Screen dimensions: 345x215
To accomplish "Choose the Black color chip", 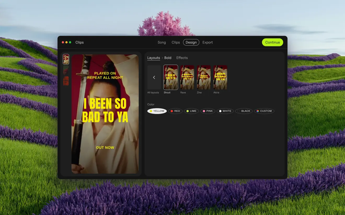I will click(x=244, y=111).
